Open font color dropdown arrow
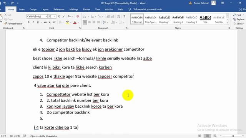This screenshot has height=138, width=246. coord(78,22)
